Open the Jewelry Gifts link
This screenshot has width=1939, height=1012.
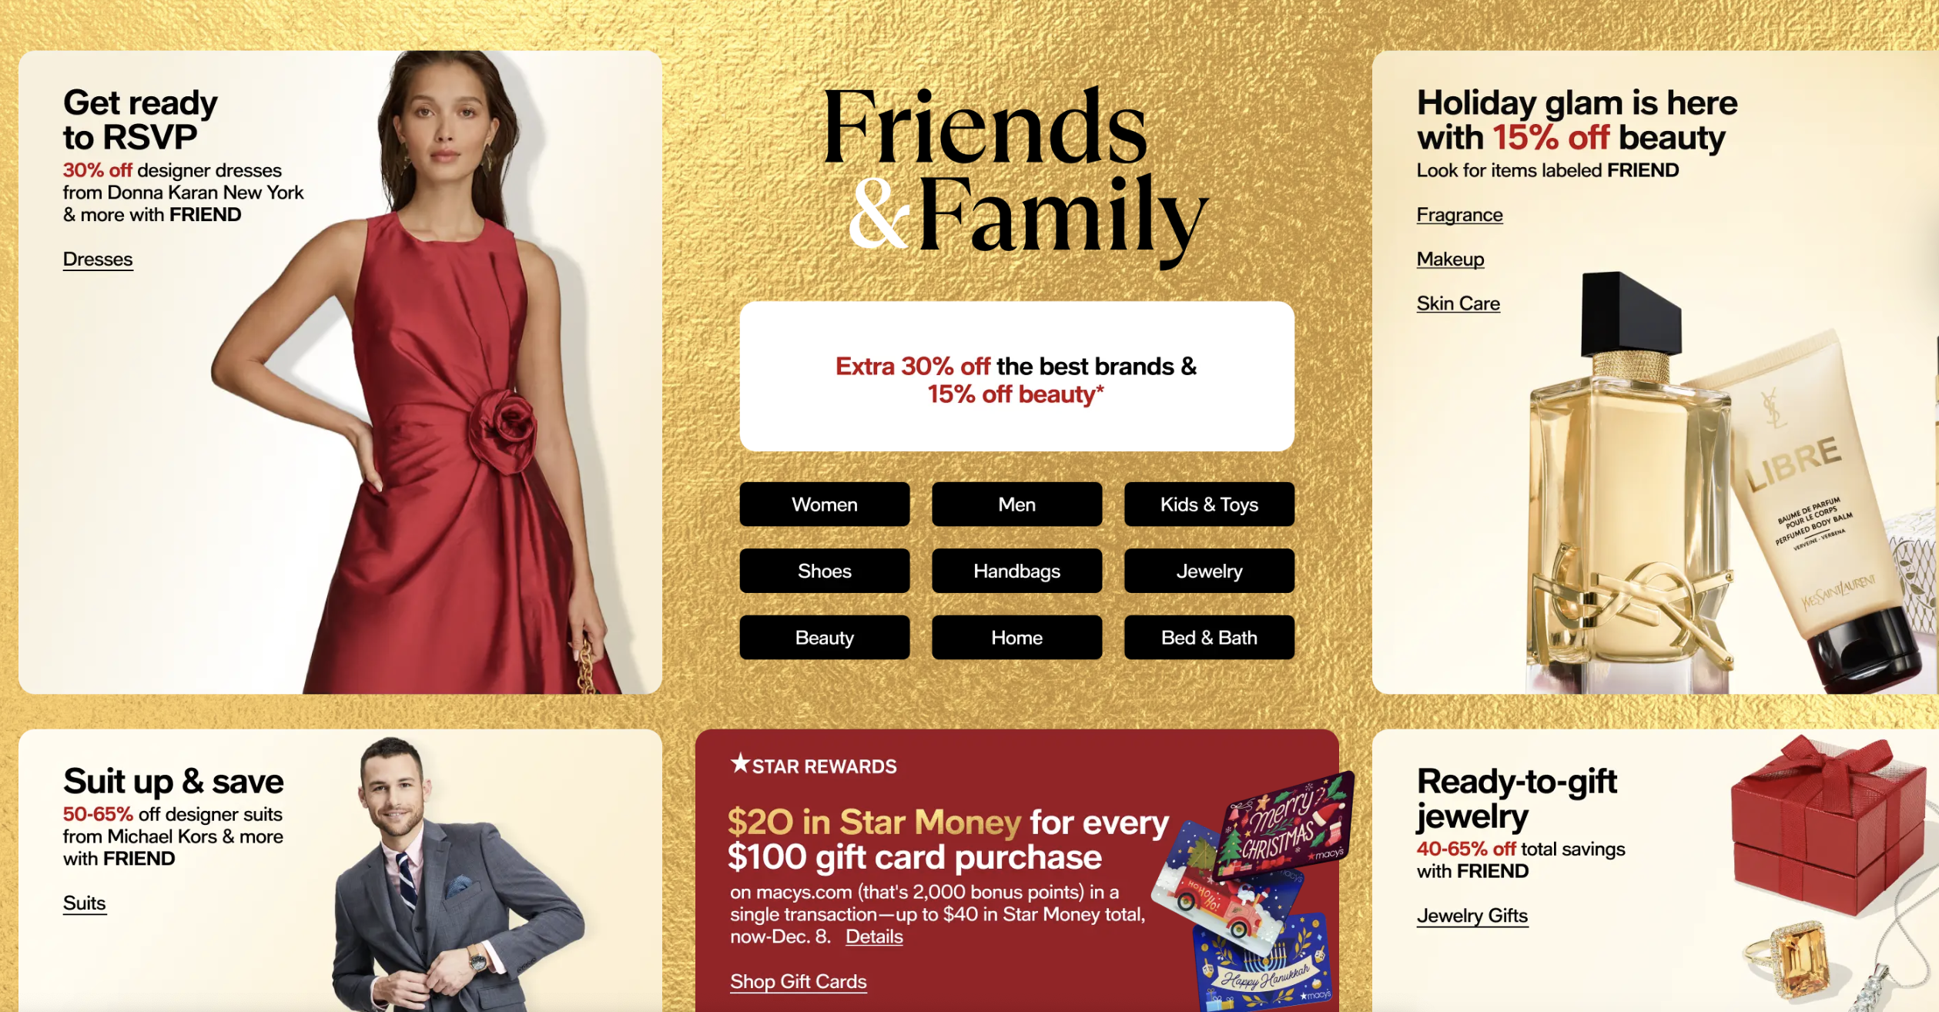(1472, 916)
